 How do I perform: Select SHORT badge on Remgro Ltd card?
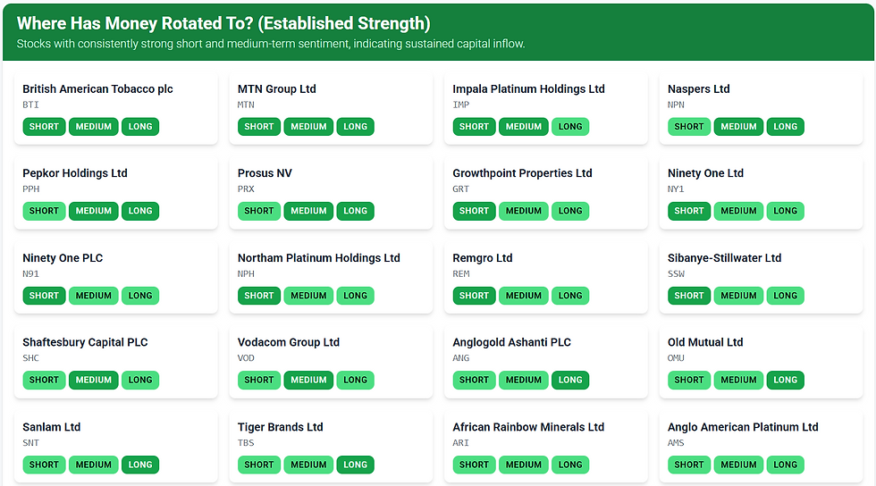point(475,296)
